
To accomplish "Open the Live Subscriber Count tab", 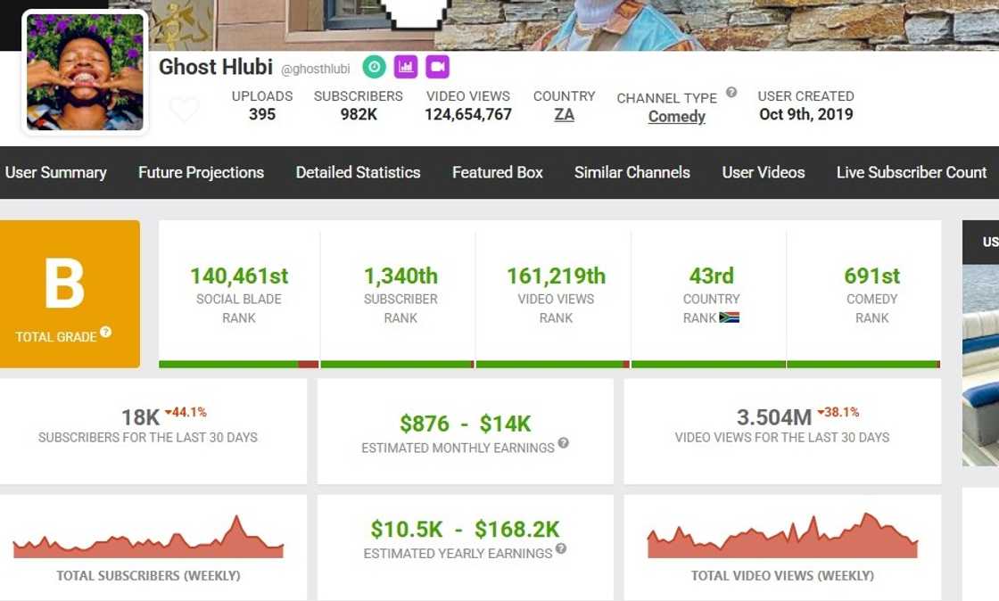I will pyautogui.click(x=911, y=173).
